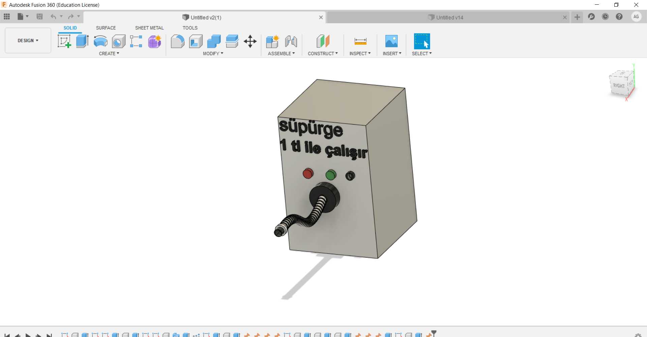Select the Insert Image tool
647x337 pixels.
point(392,41)
